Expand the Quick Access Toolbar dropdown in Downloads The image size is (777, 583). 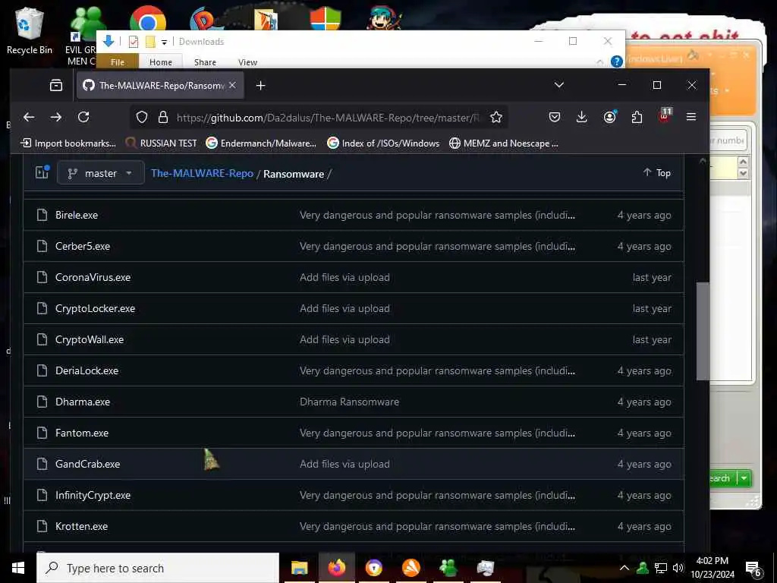click(x=164, y=43)
